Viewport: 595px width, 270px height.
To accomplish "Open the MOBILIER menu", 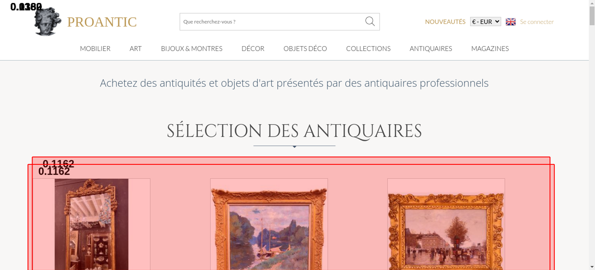I will click(x=95, y=48).
